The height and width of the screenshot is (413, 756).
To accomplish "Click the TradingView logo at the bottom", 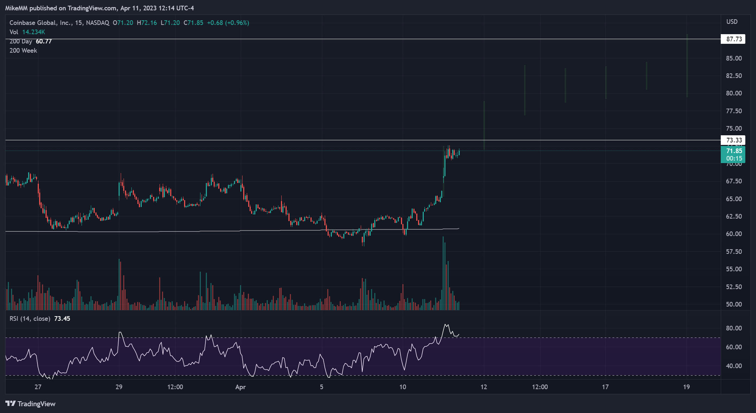I will 31,404.
